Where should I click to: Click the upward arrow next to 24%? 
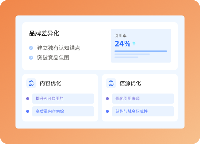pyautogui.click(x=134, y=43)
